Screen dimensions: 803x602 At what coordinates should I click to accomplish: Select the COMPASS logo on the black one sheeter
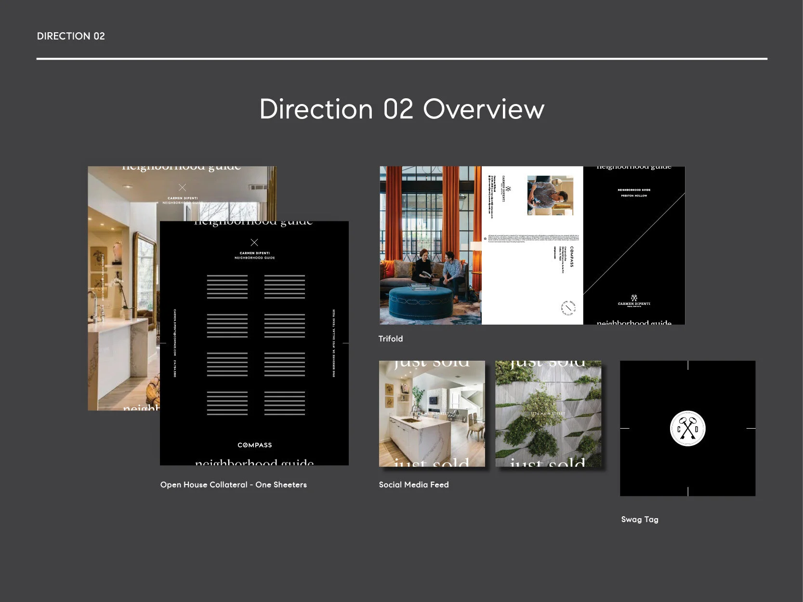click(254, 445)
